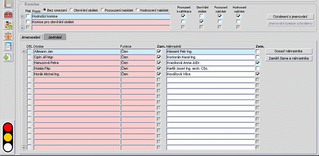Click Funkce field Člen for Altmann Jan
This screenshot has width=319, height=156.
[138, 52]
